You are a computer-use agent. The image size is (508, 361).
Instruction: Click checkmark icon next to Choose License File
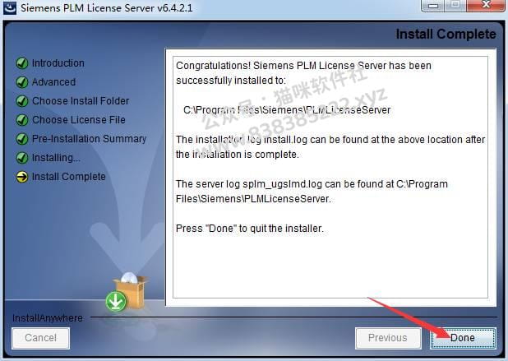[x=22, y=120]
